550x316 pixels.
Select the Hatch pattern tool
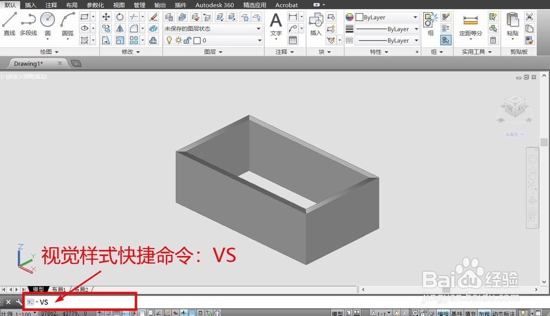click(x=84, y=40)
